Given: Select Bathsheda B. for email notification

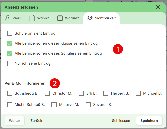Looking at the screenshot, I should click(10, 93).
